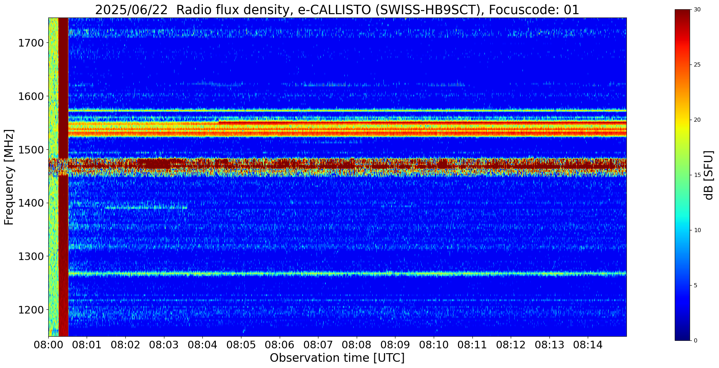Click the 08:03 time tick label
The width and height of the screenshot is (719, 368).
click(164, 345)
